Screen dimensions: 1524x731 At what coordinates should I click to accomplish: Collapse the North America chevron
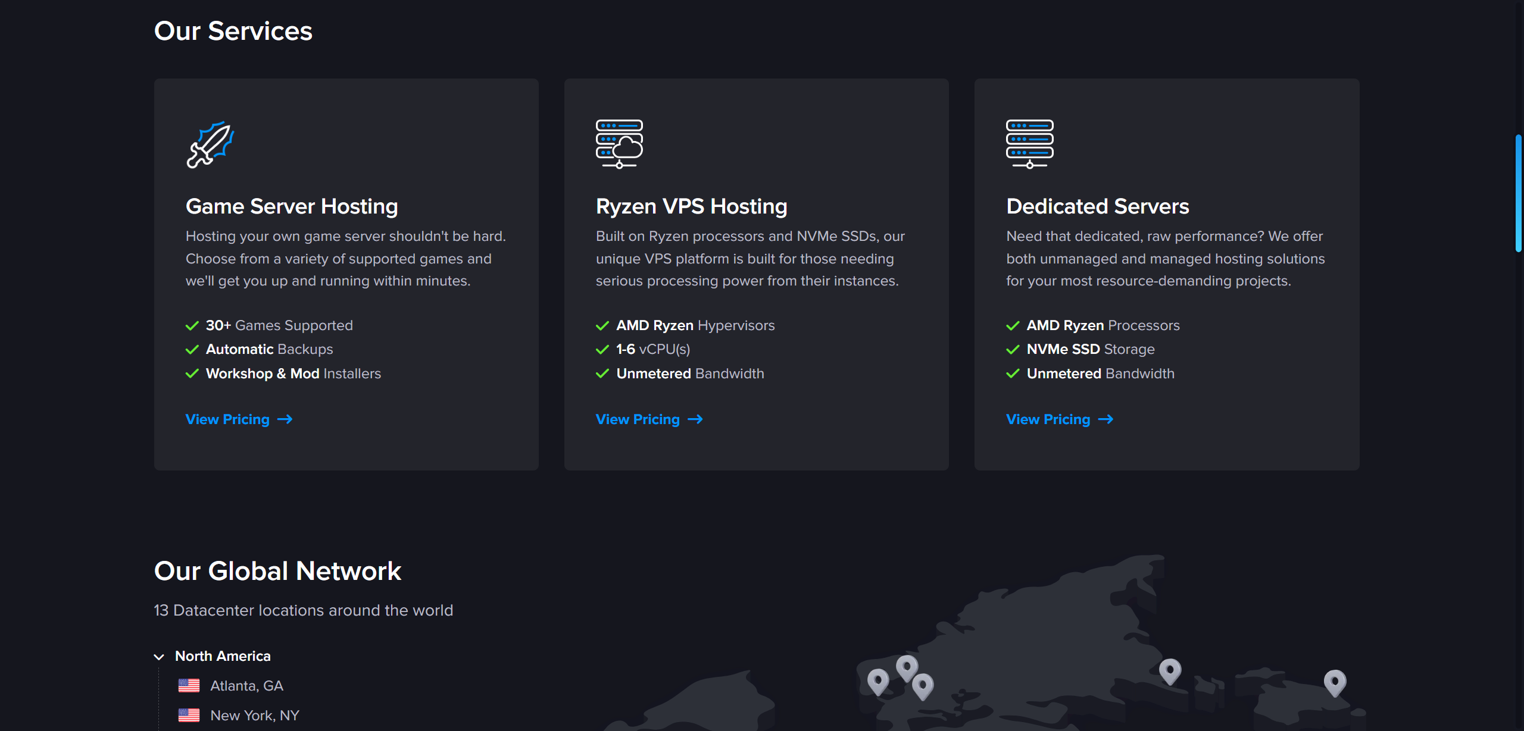click(x=159, y=657)
